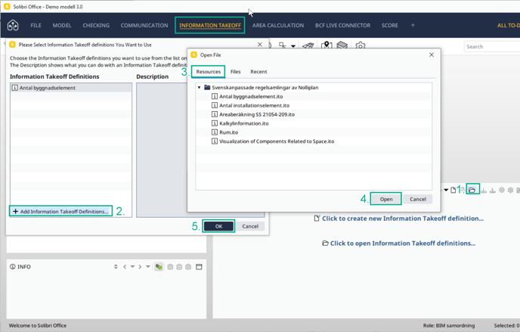Open the INFO panel forward history dropdown
This screenshot has height=332, width=520.
tap(148, 267)
